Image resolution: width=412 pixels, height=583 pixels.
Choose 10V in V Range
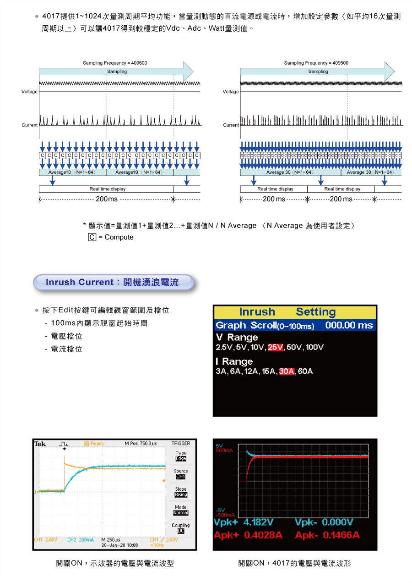(258, 347)
